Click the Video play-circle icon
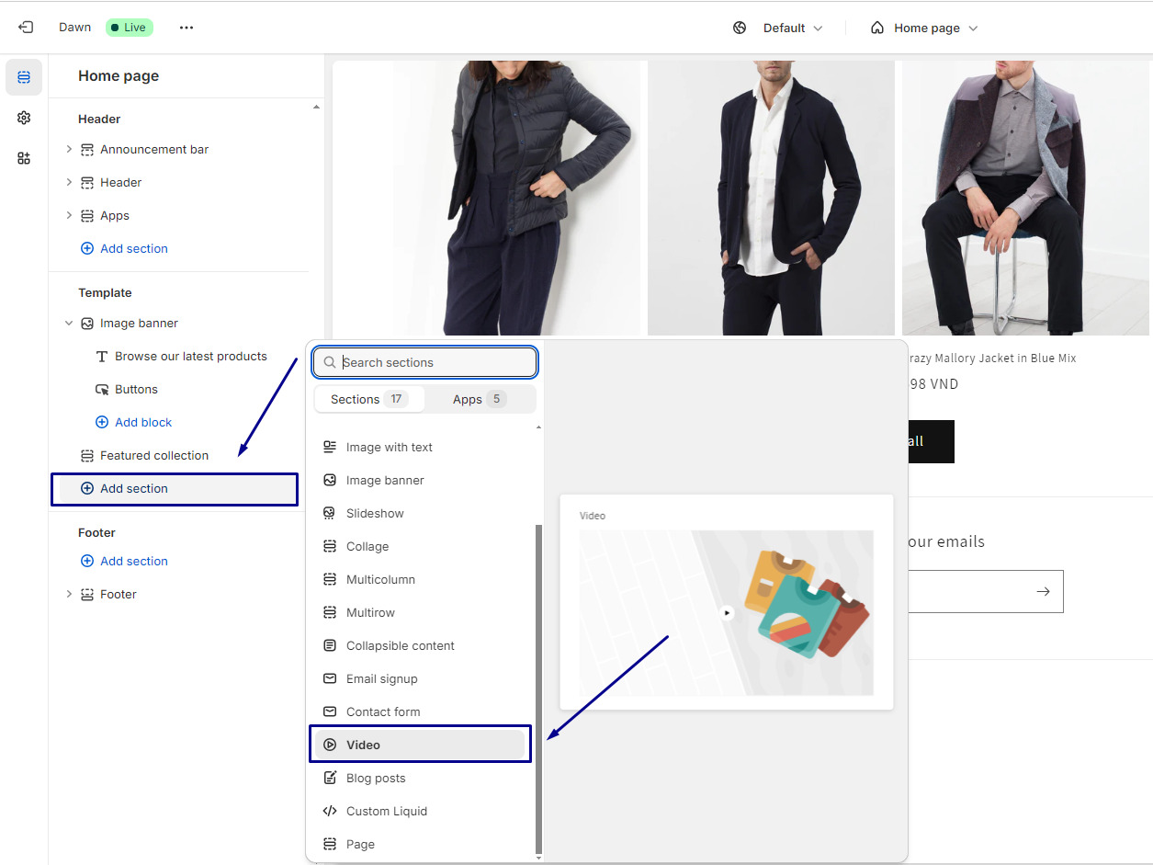 [x=330, y=745]
